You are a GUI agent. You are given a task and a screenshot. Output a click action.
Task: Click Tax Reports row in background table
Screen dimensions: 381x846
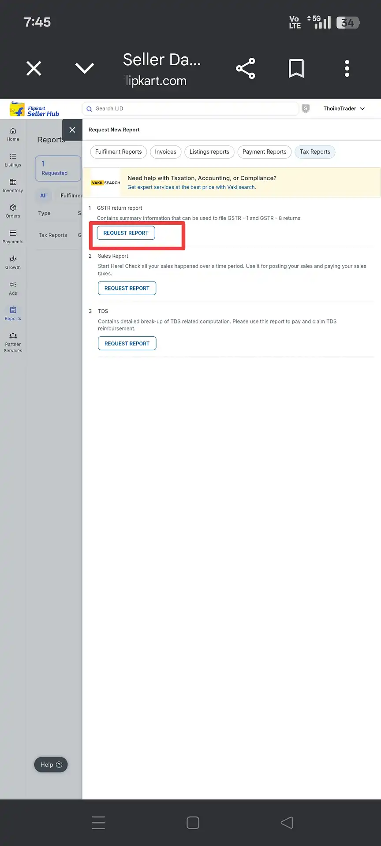[x=53, y=235]
